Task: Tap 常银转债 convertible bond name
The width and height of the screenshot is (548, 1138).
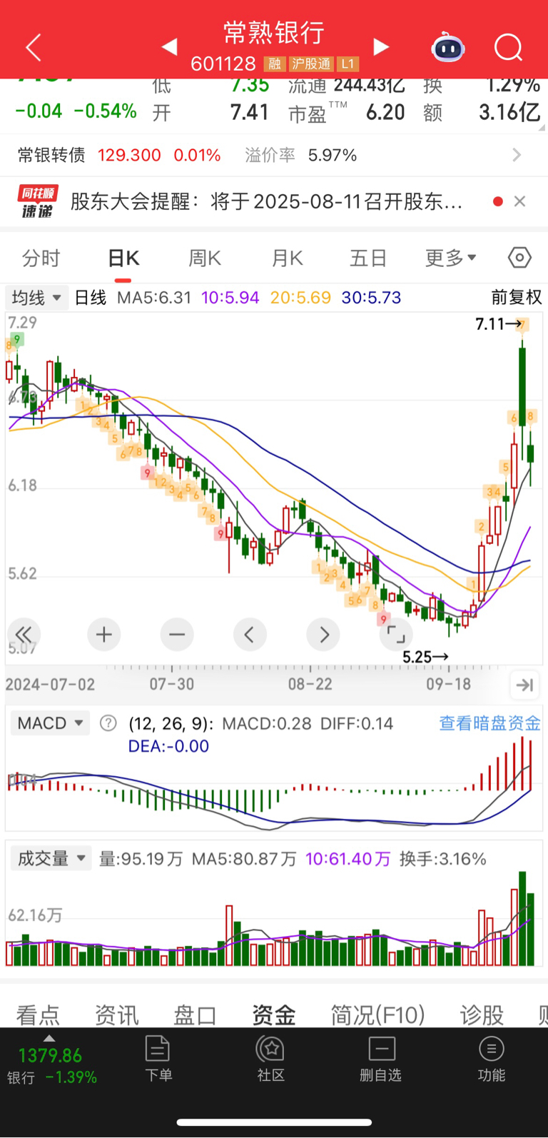Action: coord(51,155)
